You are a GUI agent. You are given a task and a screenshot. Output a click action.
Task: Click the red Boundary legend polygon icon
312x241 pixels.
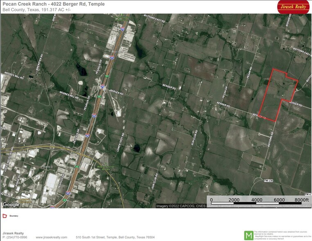tap(5, 216)
